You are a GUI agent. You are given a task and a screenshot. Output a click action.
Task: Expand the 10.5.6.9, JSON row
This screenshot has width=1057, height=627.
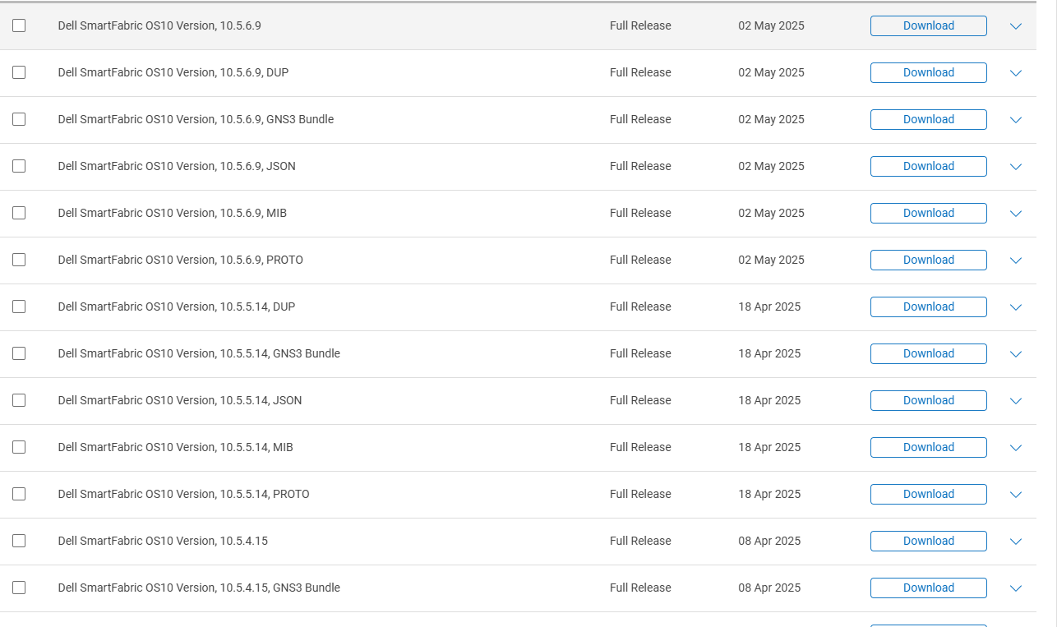(x=1016, y=167)
